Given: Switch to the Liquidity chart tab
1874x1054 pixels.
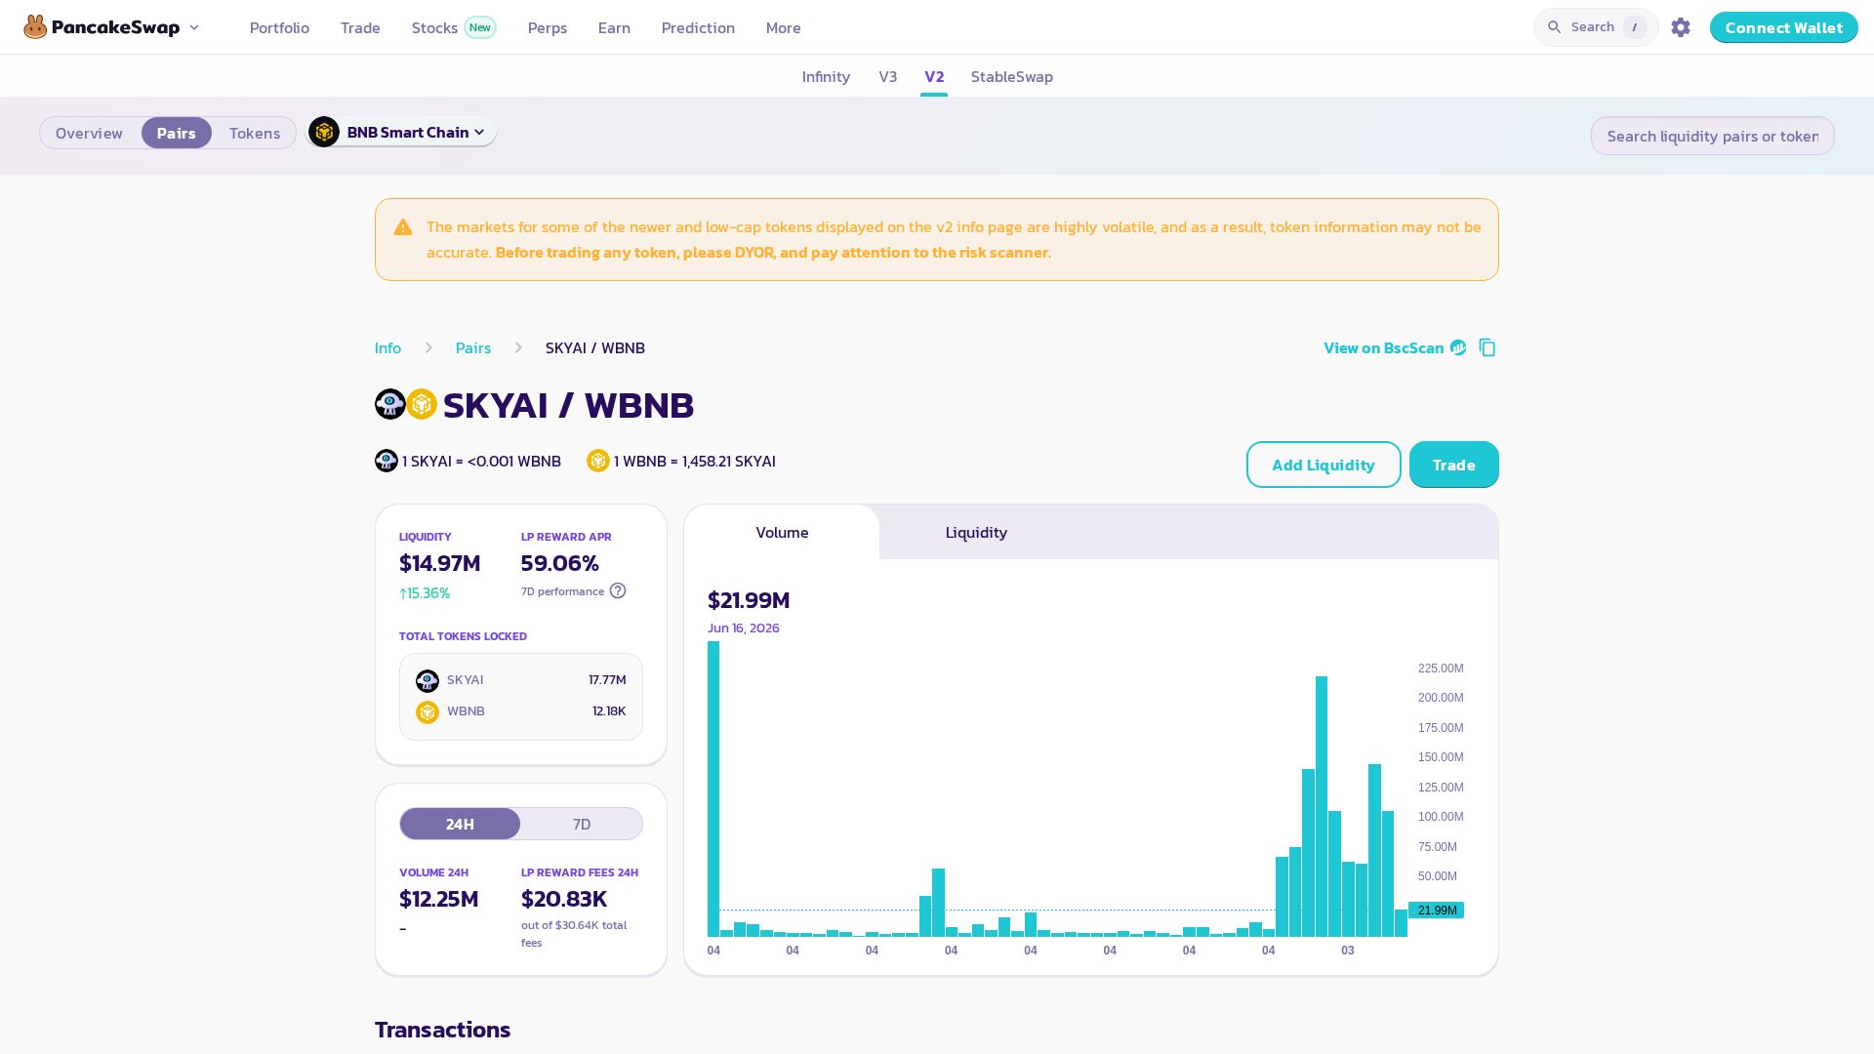Looking at the screenshot, I should click(976, 532).
